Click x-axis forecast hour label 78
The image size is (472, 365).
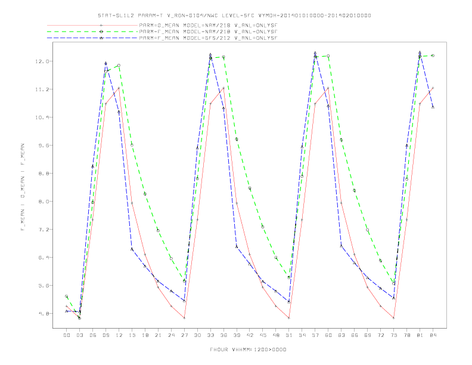click(x=407, y=335)
